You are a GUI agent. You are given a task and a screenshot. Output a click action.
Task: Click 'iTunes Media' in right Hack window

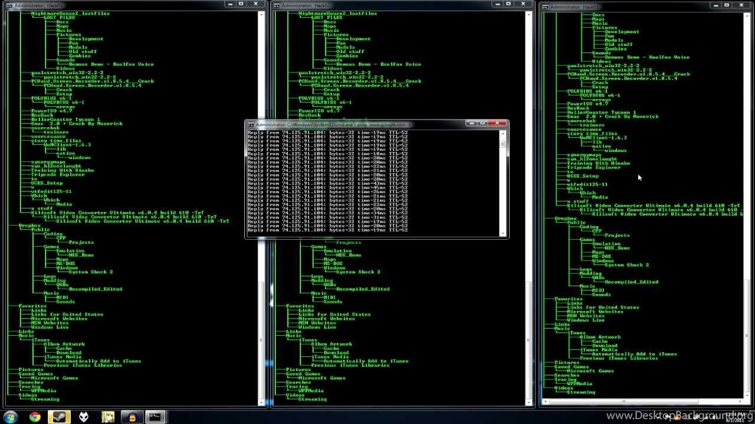(x=599, y=350)
